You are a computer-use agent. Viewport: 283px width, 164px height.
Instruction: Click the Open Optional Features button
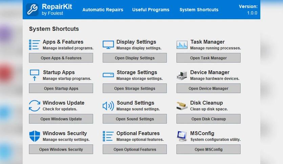pyautogui.click(x=135, y=149)
